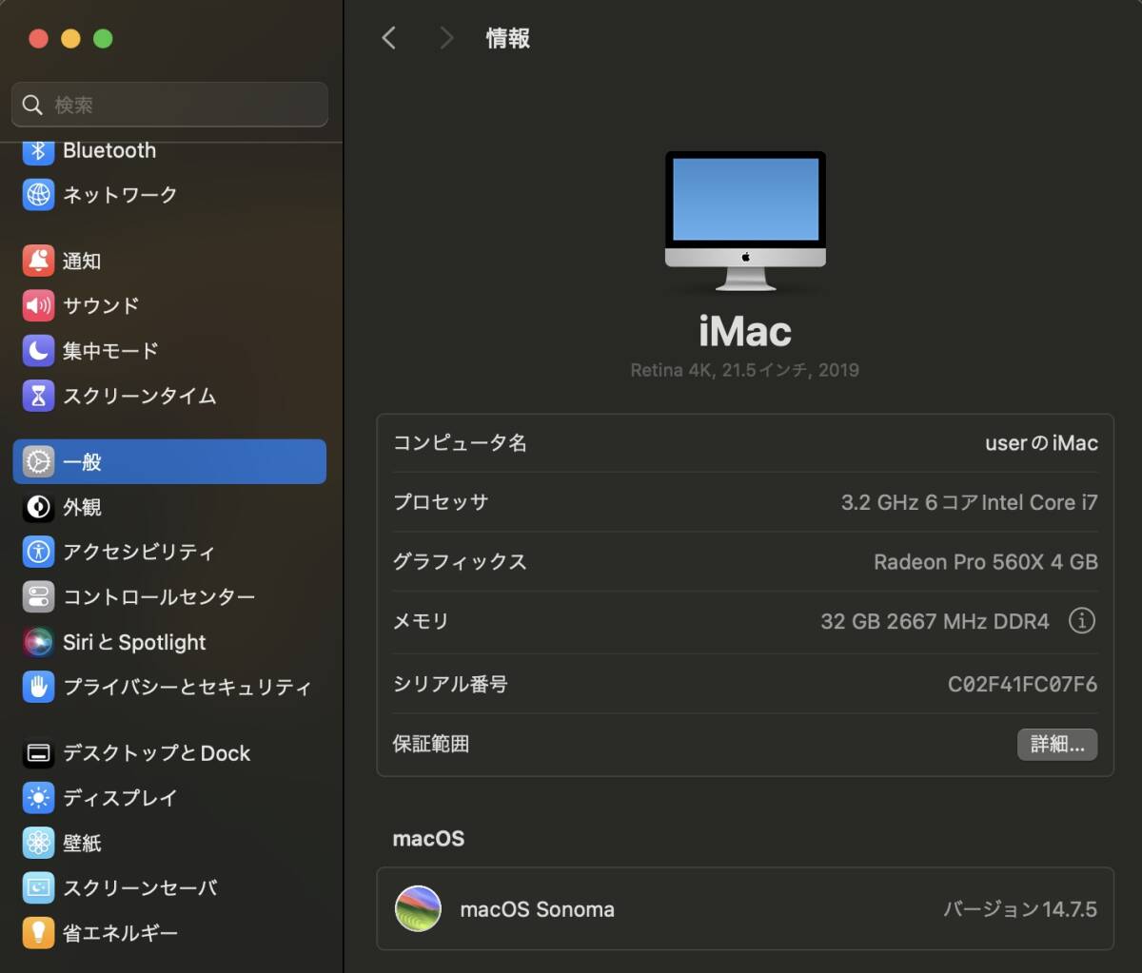
Task: Click the macOS section heading
Action: (428, 839)
